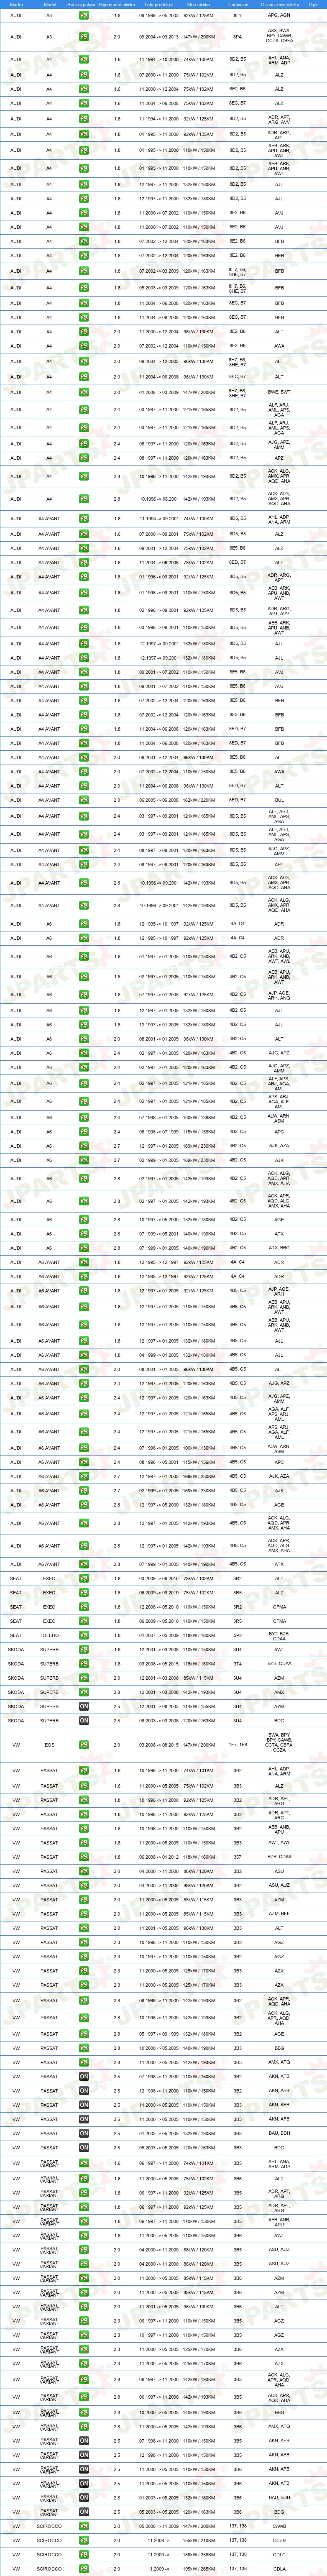Select the ON diesel icon in the SKODA SUPERB AYM row
This screenshot has height=2576, width=327.
click(x=84, y=1707)
